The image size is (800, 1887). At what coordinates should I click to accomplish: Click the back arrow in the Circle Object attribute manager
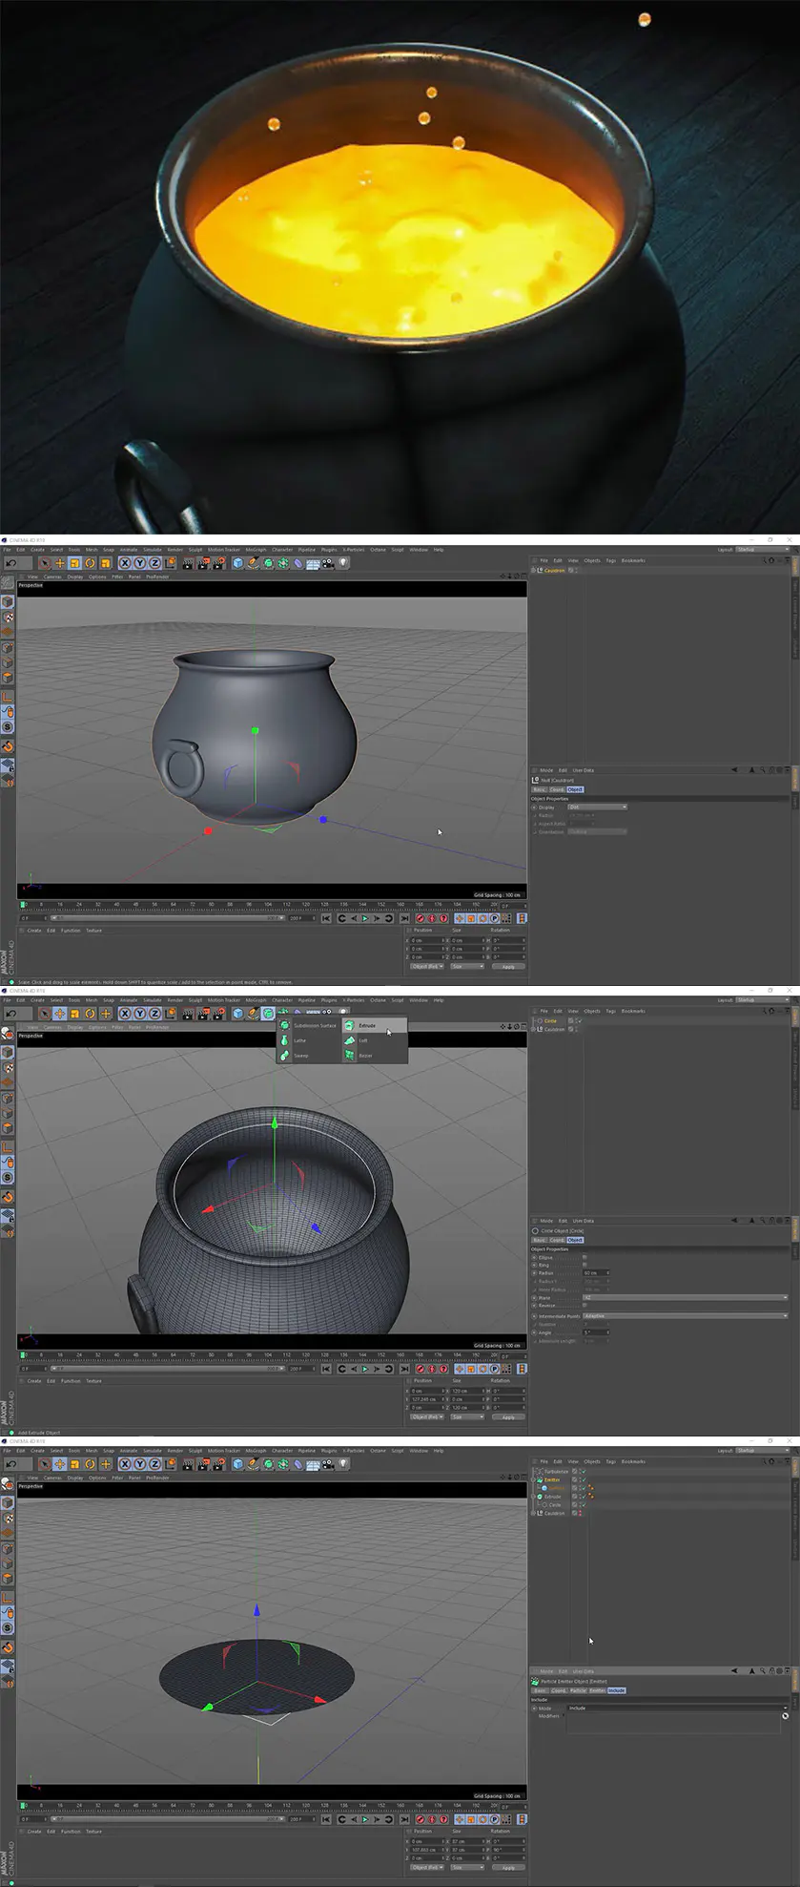point(734,1221)
